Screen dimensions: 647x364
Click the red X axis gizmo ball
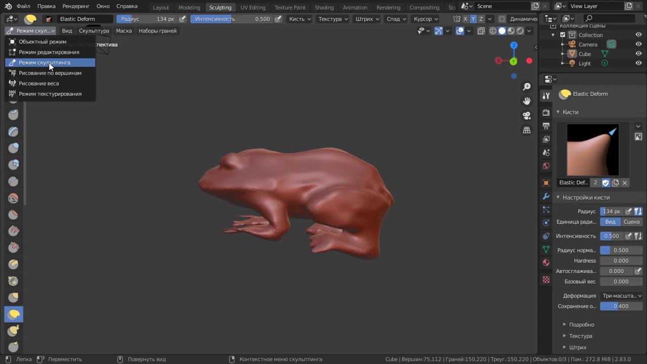(x=499, y=61)
